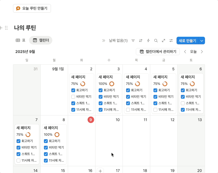Select the filter icon in the toolbar
The width and height of the screenshot is (218, 173).
[x=133, y=41]
